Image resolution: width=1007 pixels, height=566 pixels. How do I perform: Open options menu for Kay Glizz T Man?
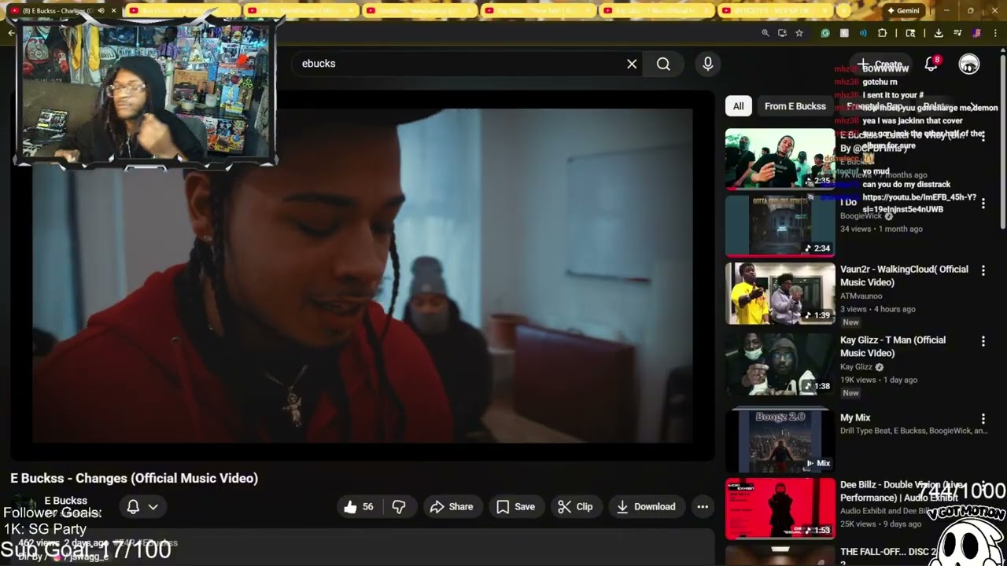(983, 341)
